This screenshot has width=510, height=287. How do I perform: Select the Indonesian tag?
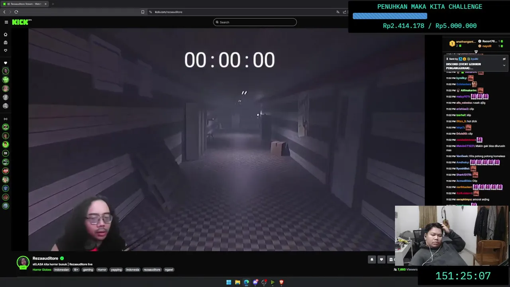click(61, 270)
